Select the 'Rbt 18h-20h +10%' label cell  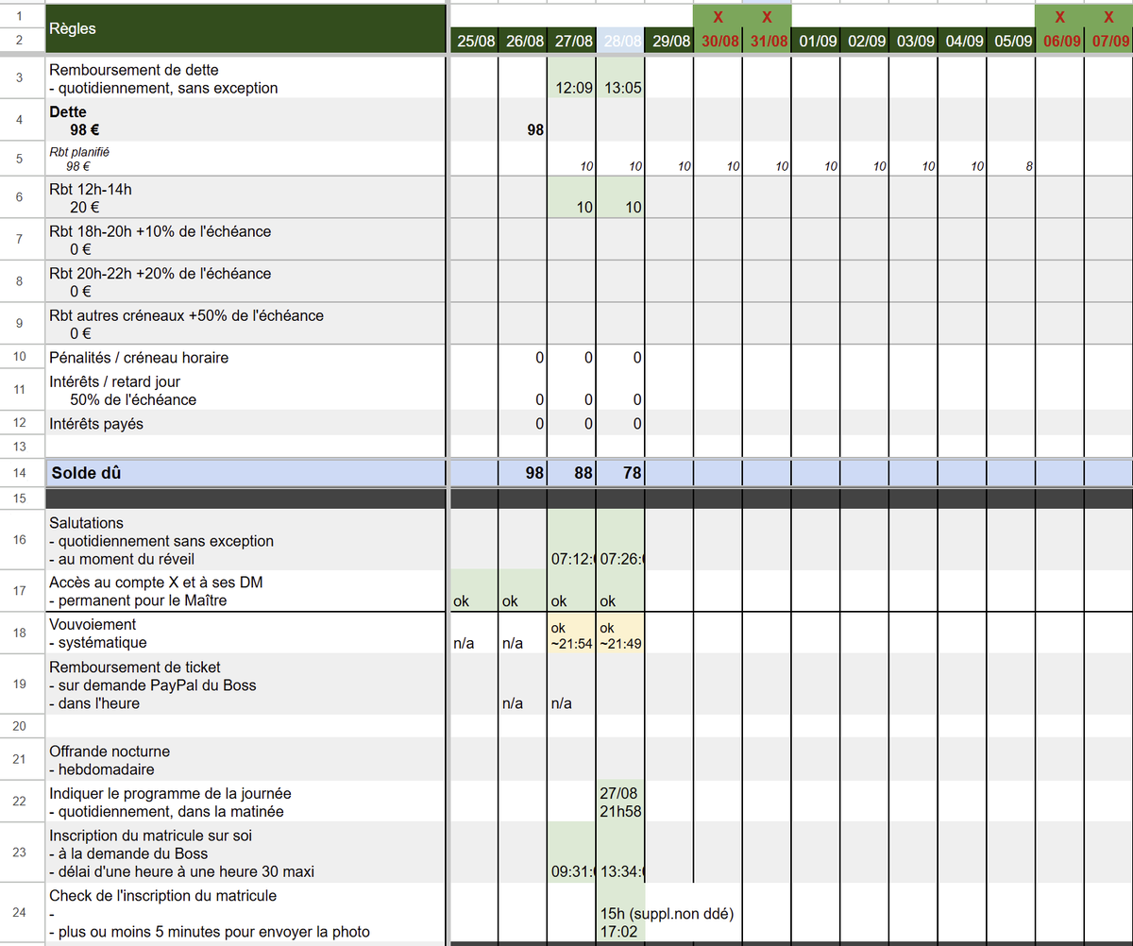tap(245, 240)
